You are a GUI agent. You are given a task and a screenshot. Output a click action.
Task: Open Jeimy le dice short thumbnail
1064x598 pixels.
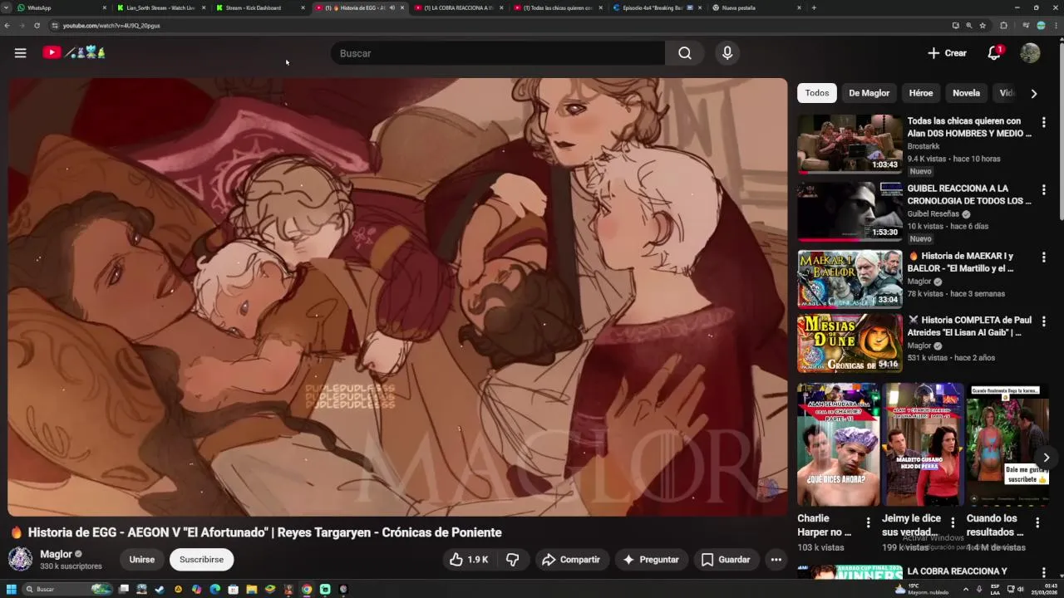click(923, 444)
